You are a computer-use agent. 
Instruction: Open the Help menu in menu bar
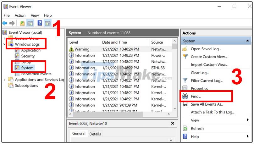pos(48,15)
